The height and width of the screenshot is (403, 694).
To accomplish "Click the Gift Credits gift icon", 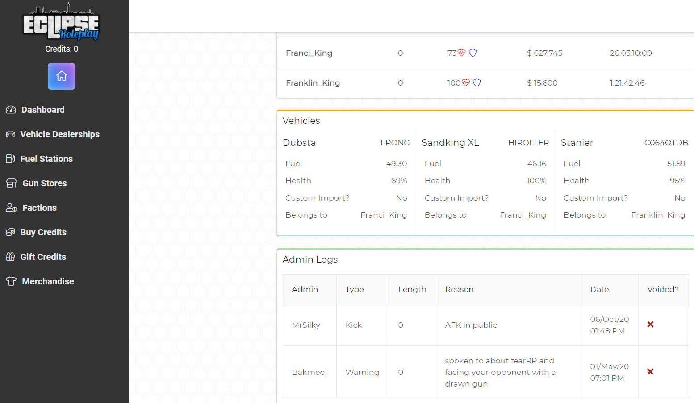I will [10, 257].
